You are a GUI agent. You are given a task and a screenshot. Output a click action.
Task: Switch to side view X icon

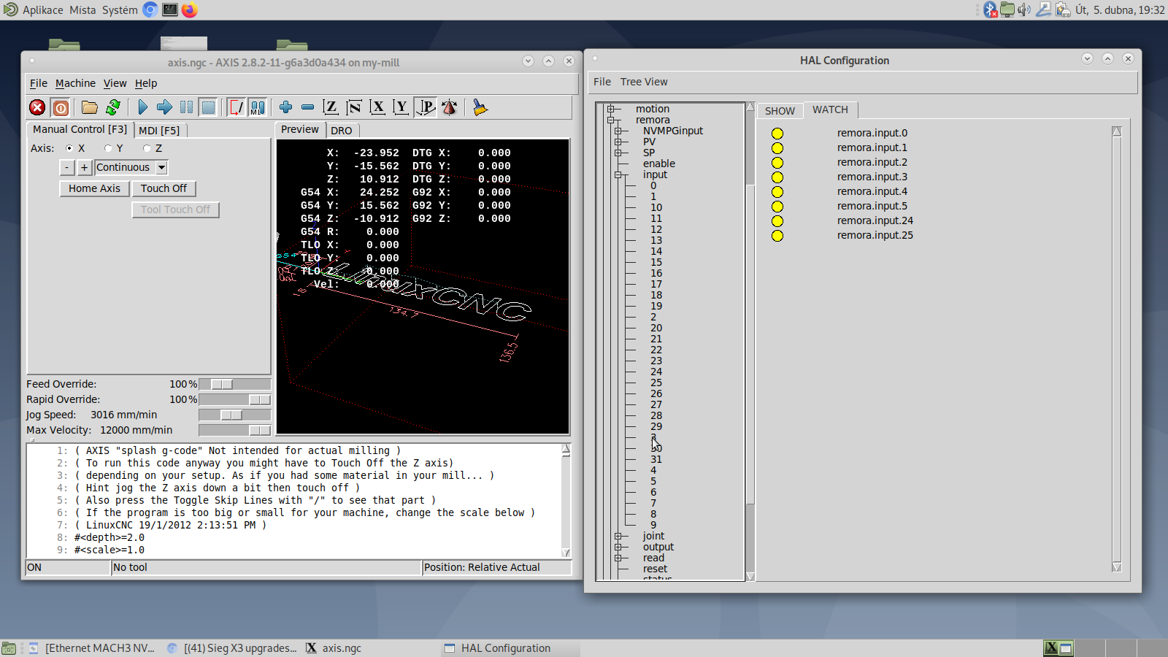(x=377, y=108)
